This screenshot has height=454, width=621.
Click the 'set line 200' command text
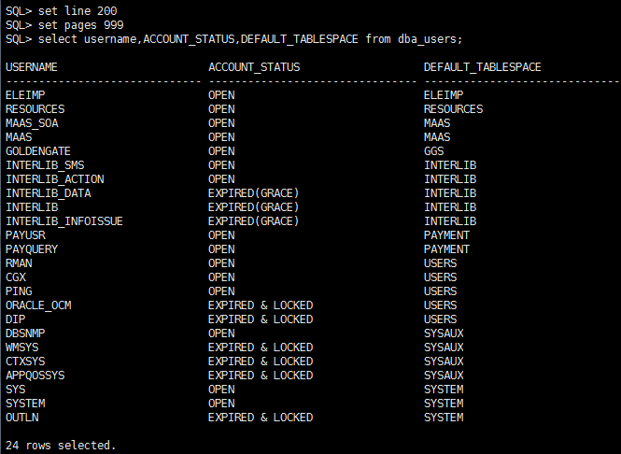coord(78,11)
